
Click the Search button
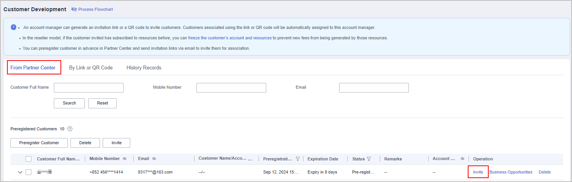pos(69,103)
